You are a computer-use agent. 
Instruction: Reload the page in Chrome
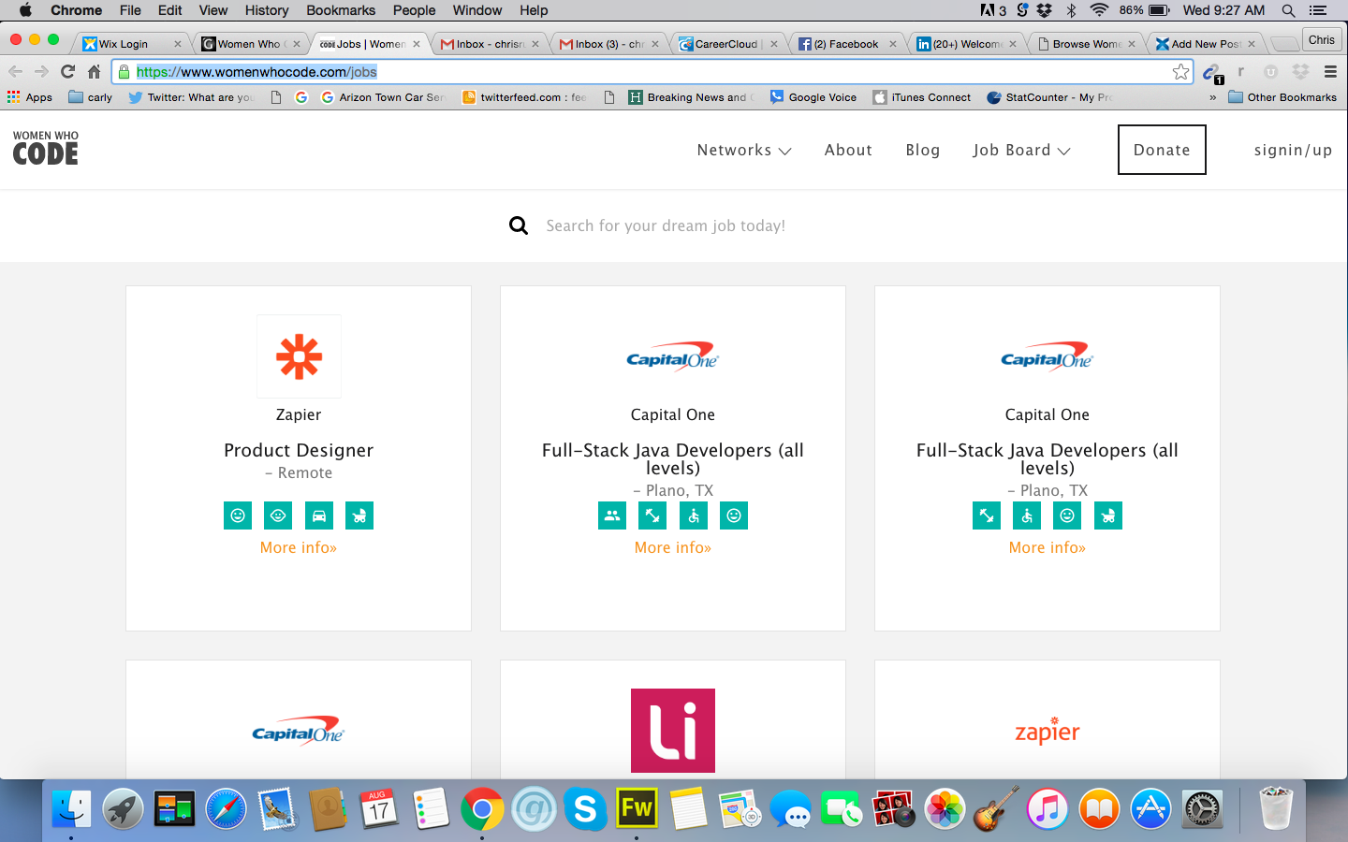coord(67,71)
